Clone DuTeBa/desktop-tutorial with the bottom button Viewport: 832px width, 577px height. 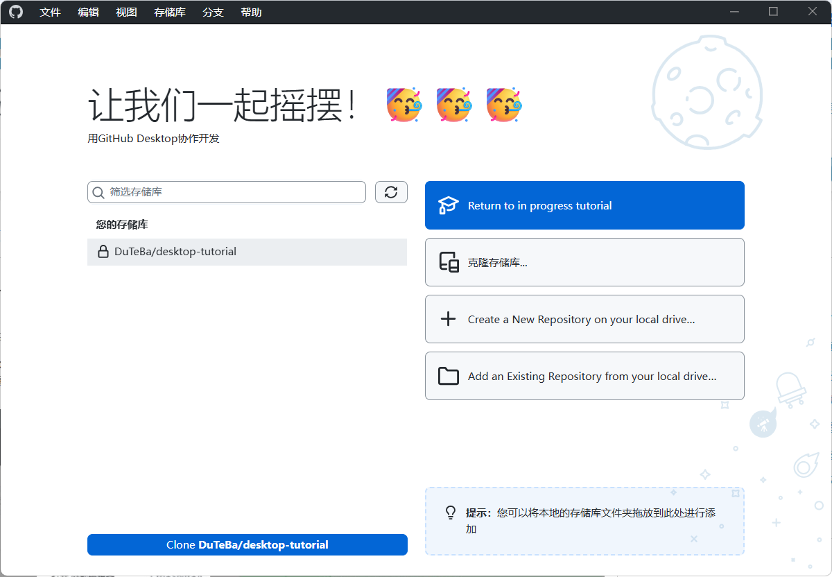pyautogui.click(x=248, y=545)
